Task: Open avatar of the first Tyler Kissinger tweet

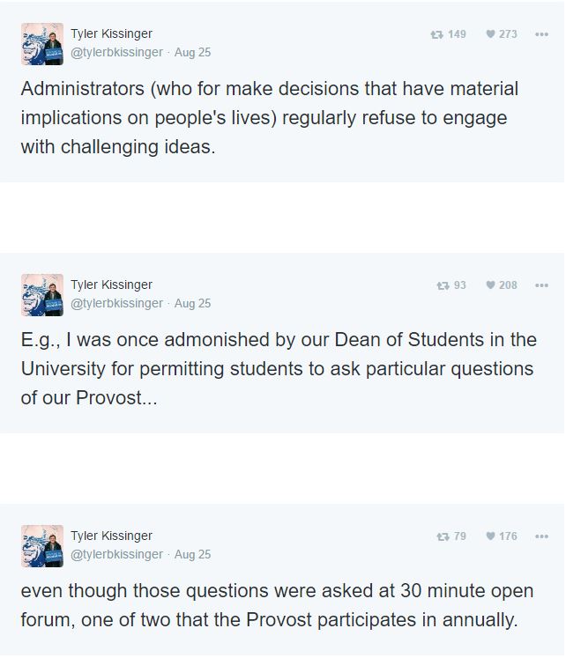Action: (42, 44)
